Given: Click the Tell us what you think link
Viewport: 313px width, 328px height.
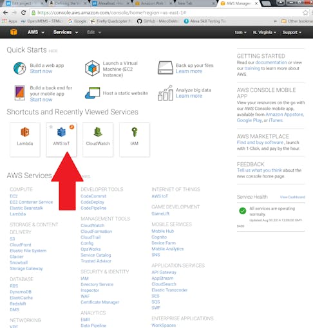Looking at the screenshot, I should click(260, 170).
